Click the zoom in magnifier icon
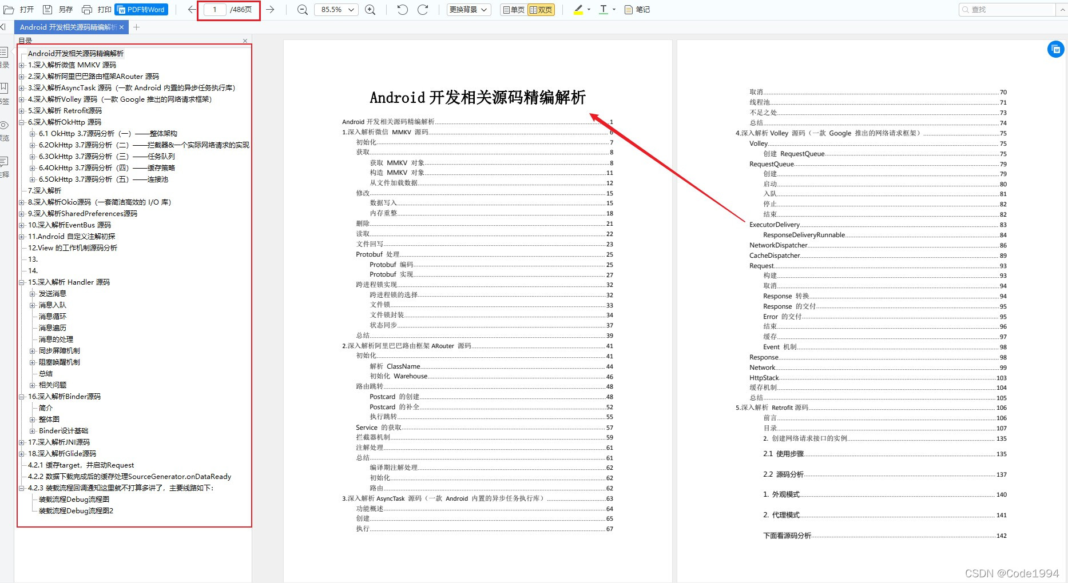 click(x=370, y=10)
